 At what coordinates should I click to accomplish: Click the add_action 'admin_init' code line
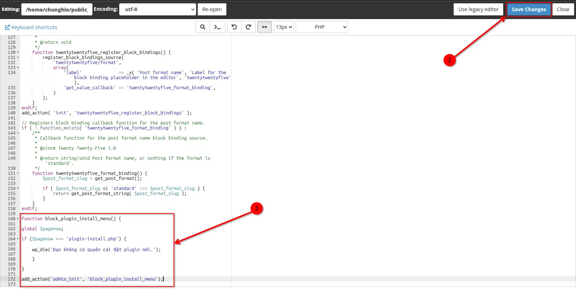[92, 279]
